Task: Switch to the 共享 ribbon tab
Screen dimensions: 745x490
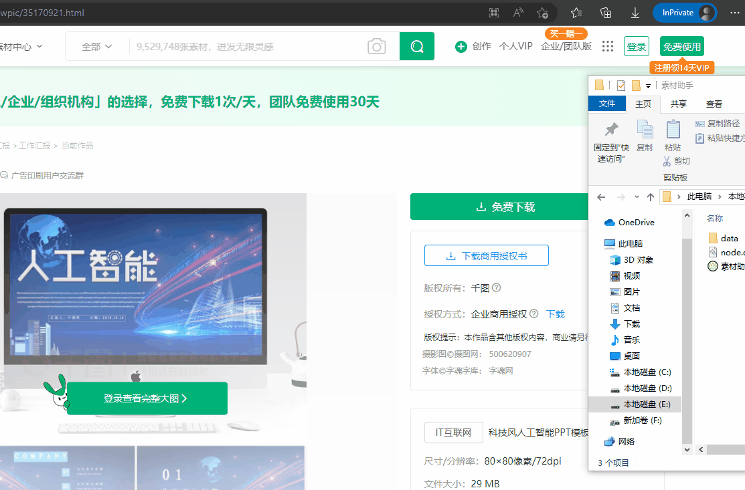Action: (x=678, y=104)
